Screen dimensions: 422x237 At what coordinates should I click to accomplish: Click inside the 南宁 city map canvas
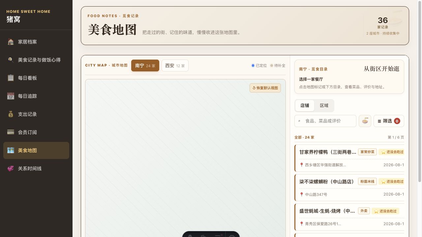185,158
